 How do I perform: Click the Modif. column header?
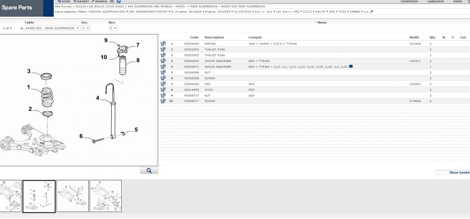tap(414, 38)
